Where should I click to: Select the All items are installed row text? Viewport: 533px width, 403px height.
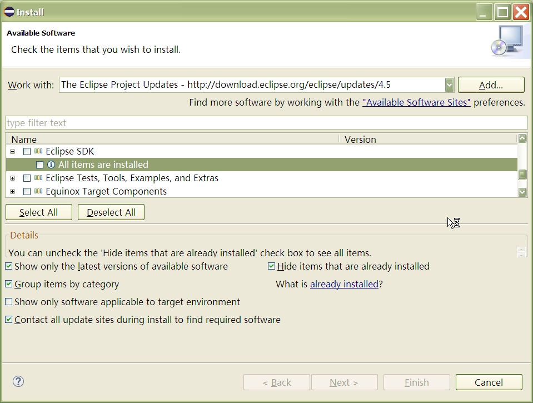pos(103,165)
